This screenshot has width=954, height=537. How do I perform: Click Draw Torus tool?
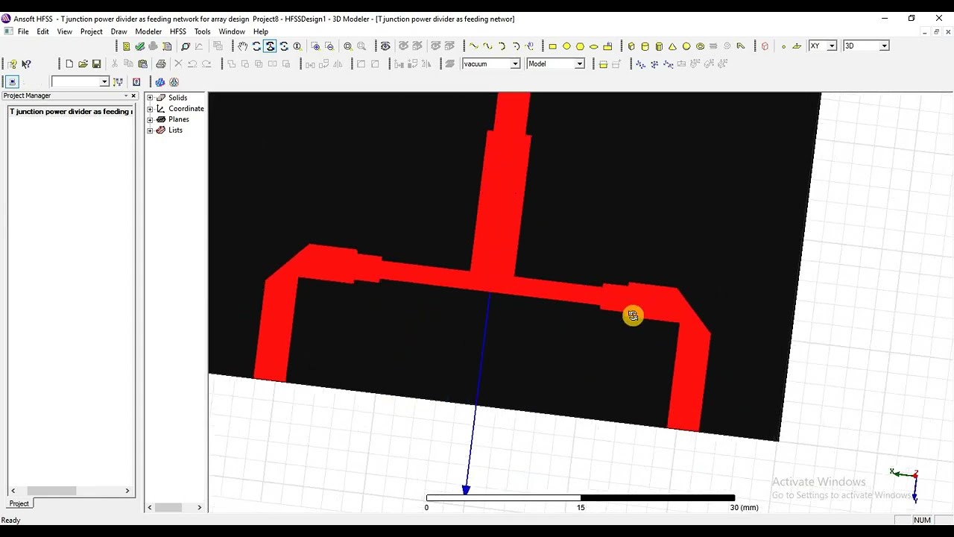[700, 46]
